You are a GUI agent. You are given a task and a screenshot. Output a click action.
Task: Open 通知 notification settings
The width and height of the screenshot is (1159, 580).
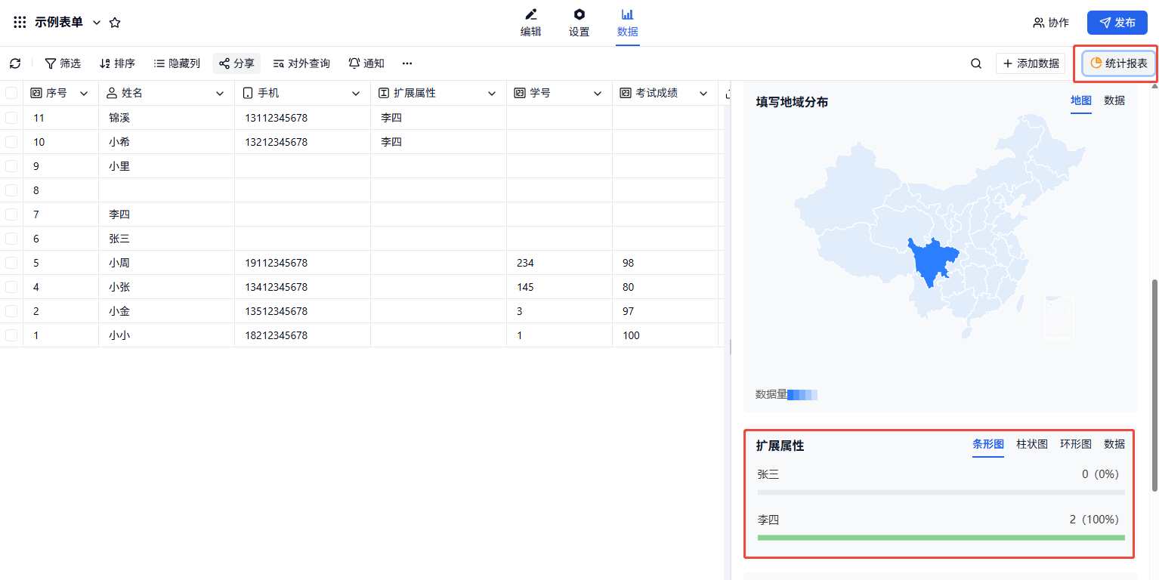click(366, 63)
